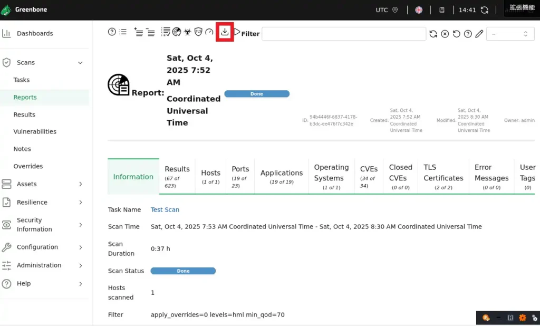
Task: Click the pencil edit filter icon
Action: coord(479,34)
